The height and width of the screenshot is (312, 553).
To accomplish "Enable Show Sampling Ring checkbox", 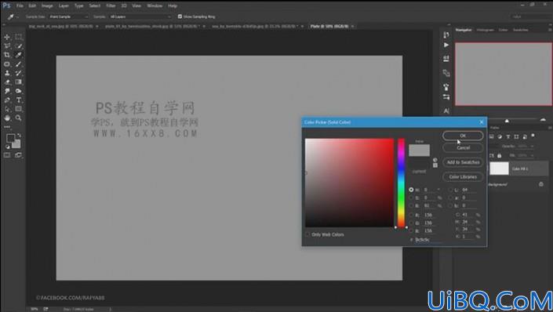I will pos(180,16).
